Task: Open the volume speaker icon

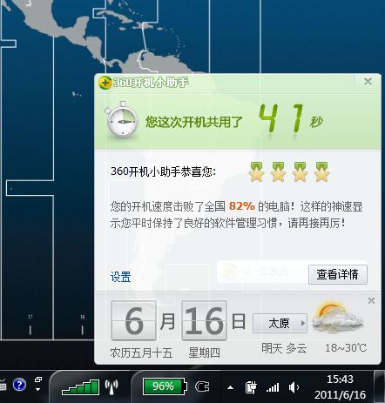Action: pyautogui.click(x=294, y=387)
